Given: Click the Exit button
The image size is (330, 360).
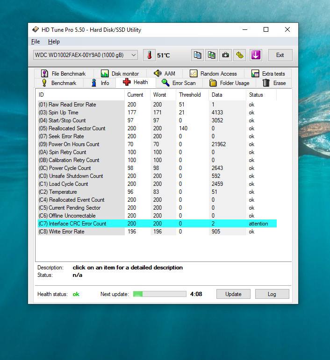Looking at the screenshot, I should click(280, 55).
